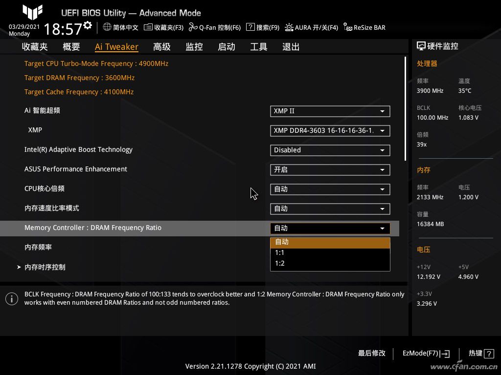This screenshot has width=501, height=375.
Task: Click the 35°C temperature value
Action: click(465, 91)
